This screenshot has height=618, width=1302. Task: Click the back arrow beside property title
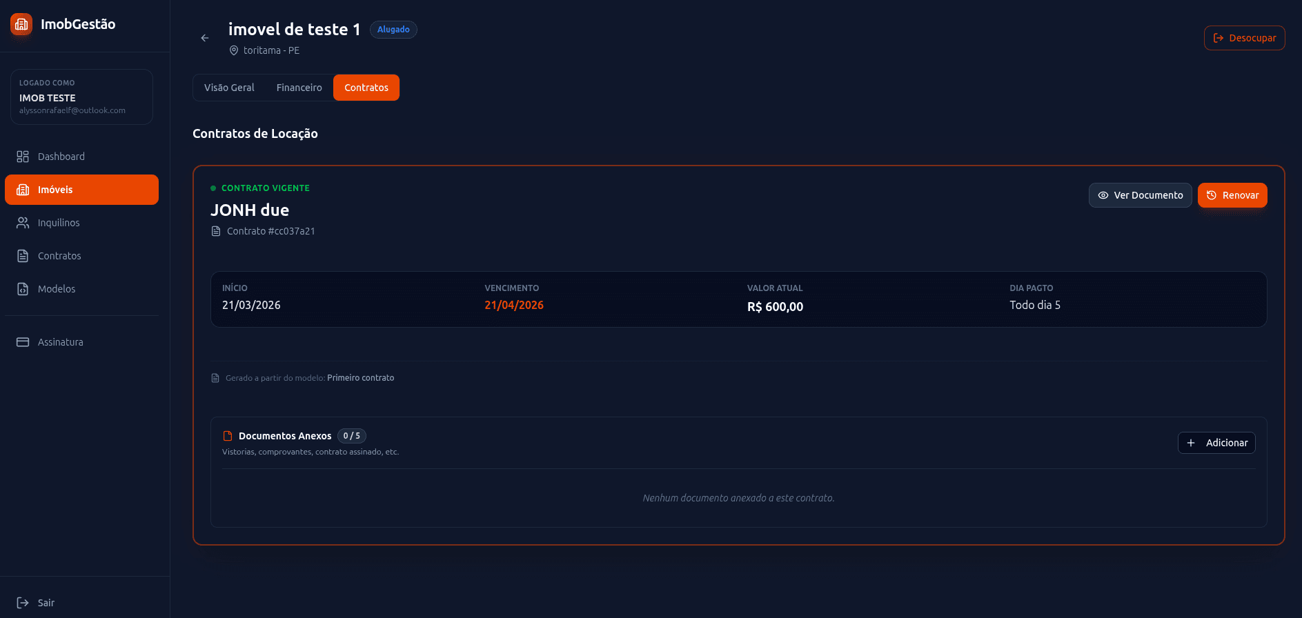(205, 38)
